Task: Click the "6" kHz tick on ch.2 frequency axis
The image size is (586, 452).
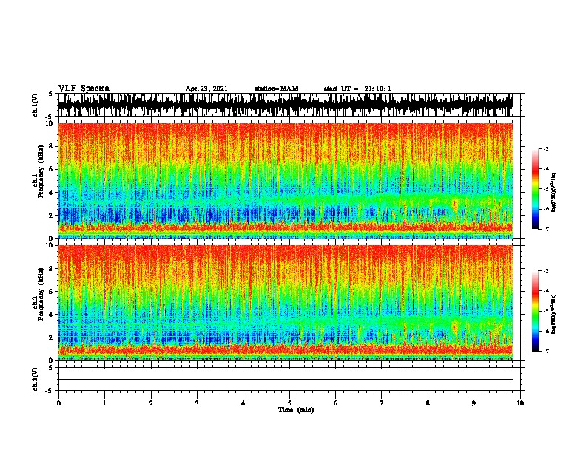Action: point(52,291)
